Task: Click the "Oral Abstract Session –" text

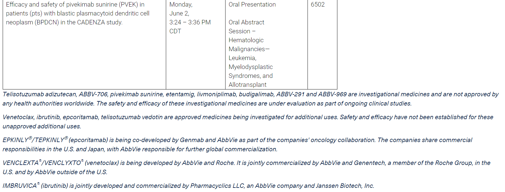Action: point(246,27)
